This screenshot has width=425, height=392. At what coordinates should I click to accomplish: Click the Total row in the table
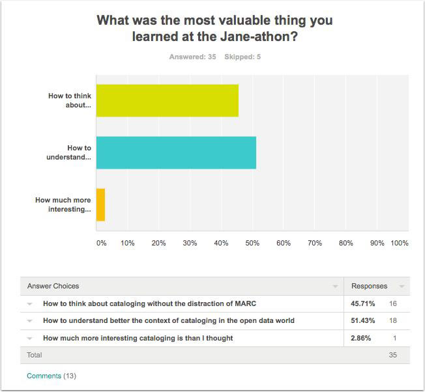click(215, 355)
